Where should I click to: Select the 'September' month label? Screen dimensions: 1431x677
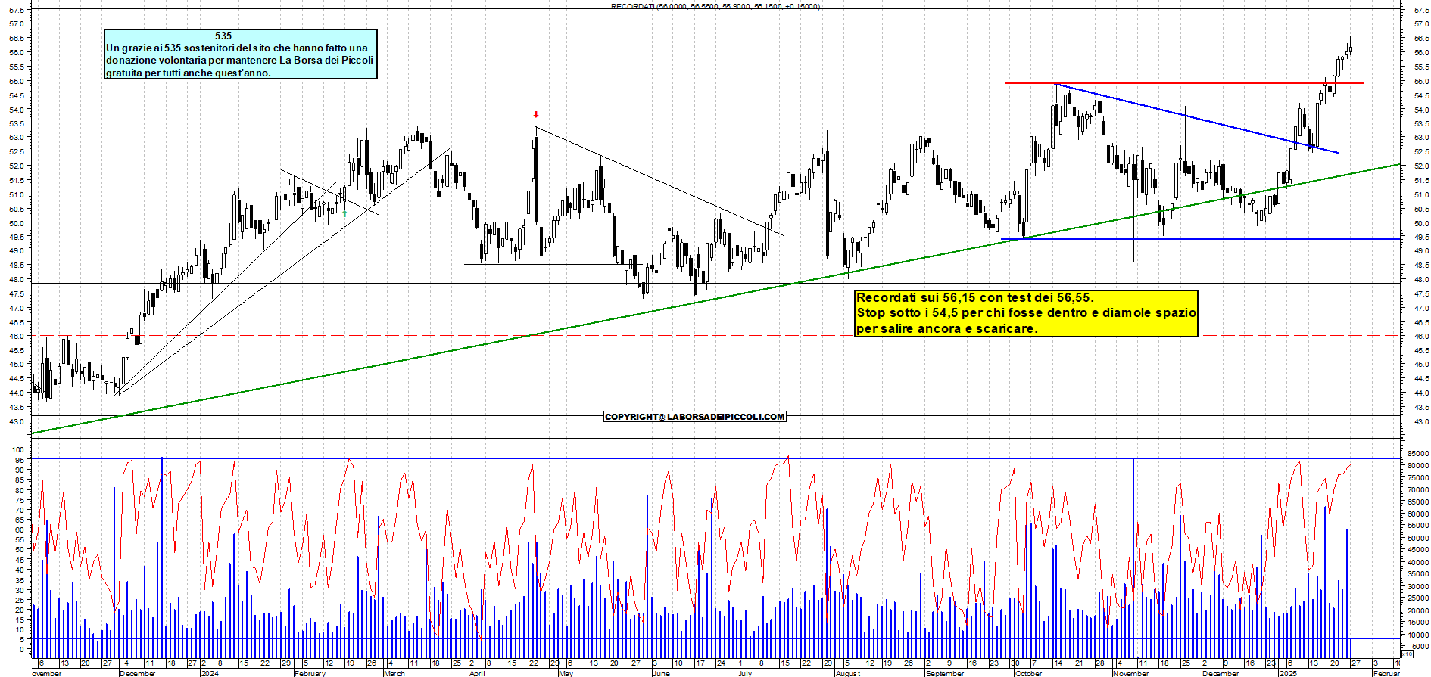pyautogui.click(x=945, y=673)
